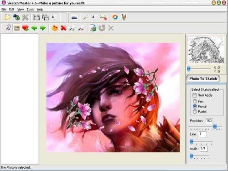
Task: Click the crossed wrench tools icon
Action: pyautogui.click(x=25, y=17)
